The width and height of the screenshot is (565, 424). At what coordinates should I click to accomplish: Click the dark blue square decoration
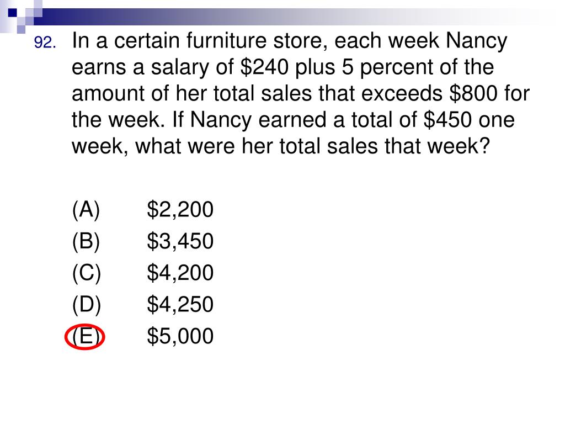pos(12,13)
